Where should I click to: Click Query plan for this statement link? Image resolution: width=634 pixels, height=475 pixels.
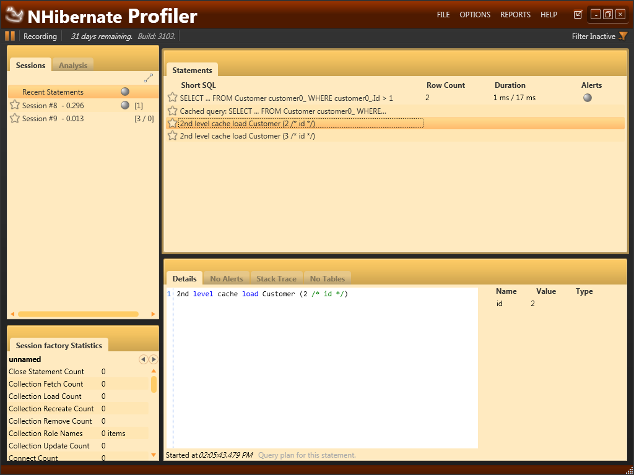[307, 455]
